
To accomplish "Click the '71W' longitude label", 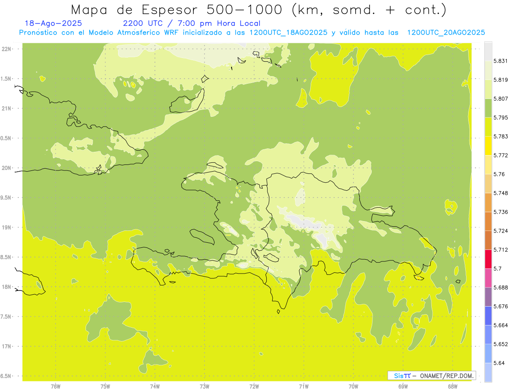I will pyautogui.click(x=304, y=387).
